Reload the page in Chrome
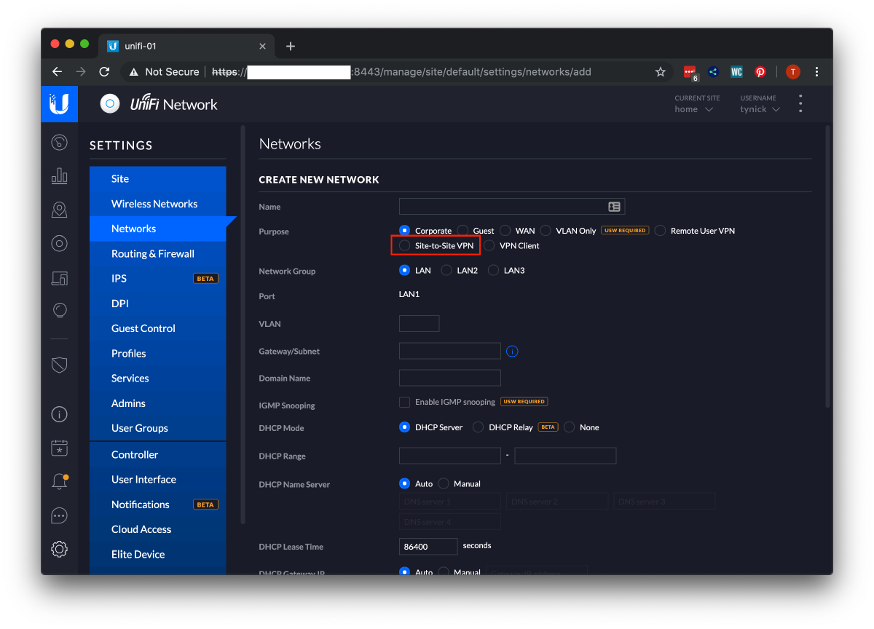 point(104,72)
